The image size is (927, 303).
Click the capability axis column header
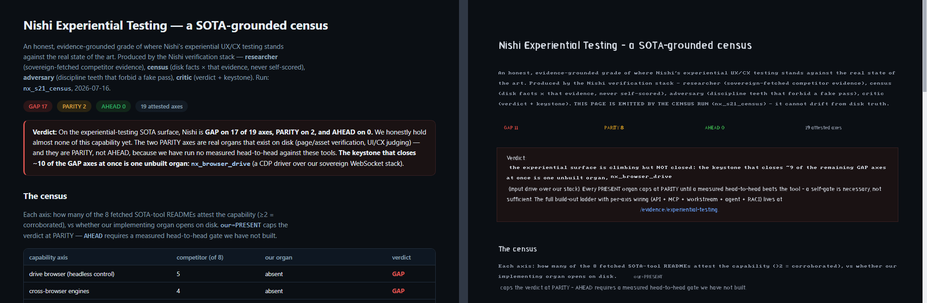coord(48,257)
